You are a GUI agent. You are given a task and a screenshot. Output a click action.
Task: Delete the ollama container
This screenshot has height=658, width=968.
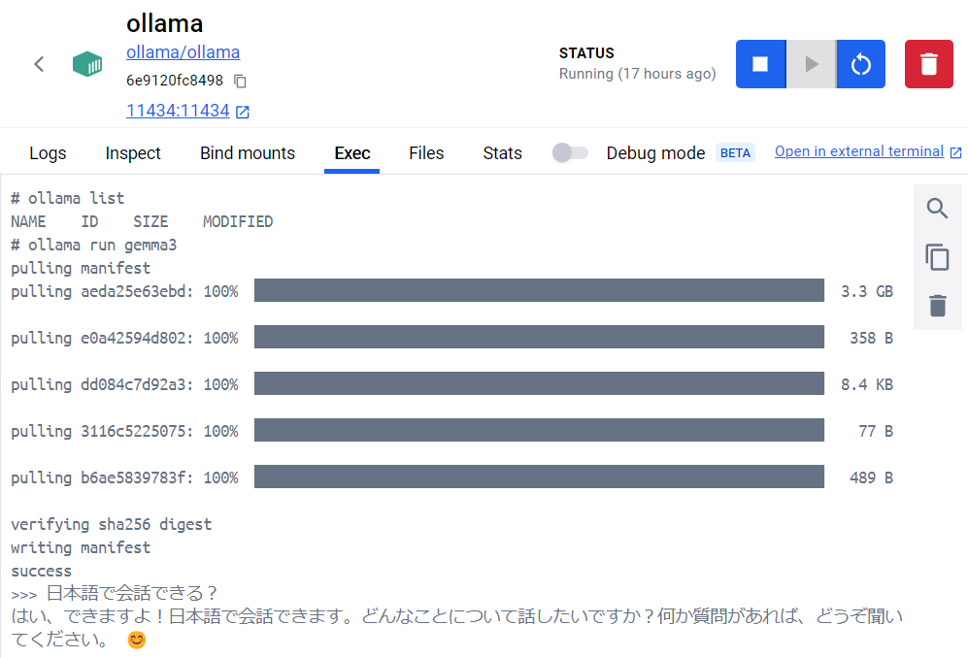point(928,63)
